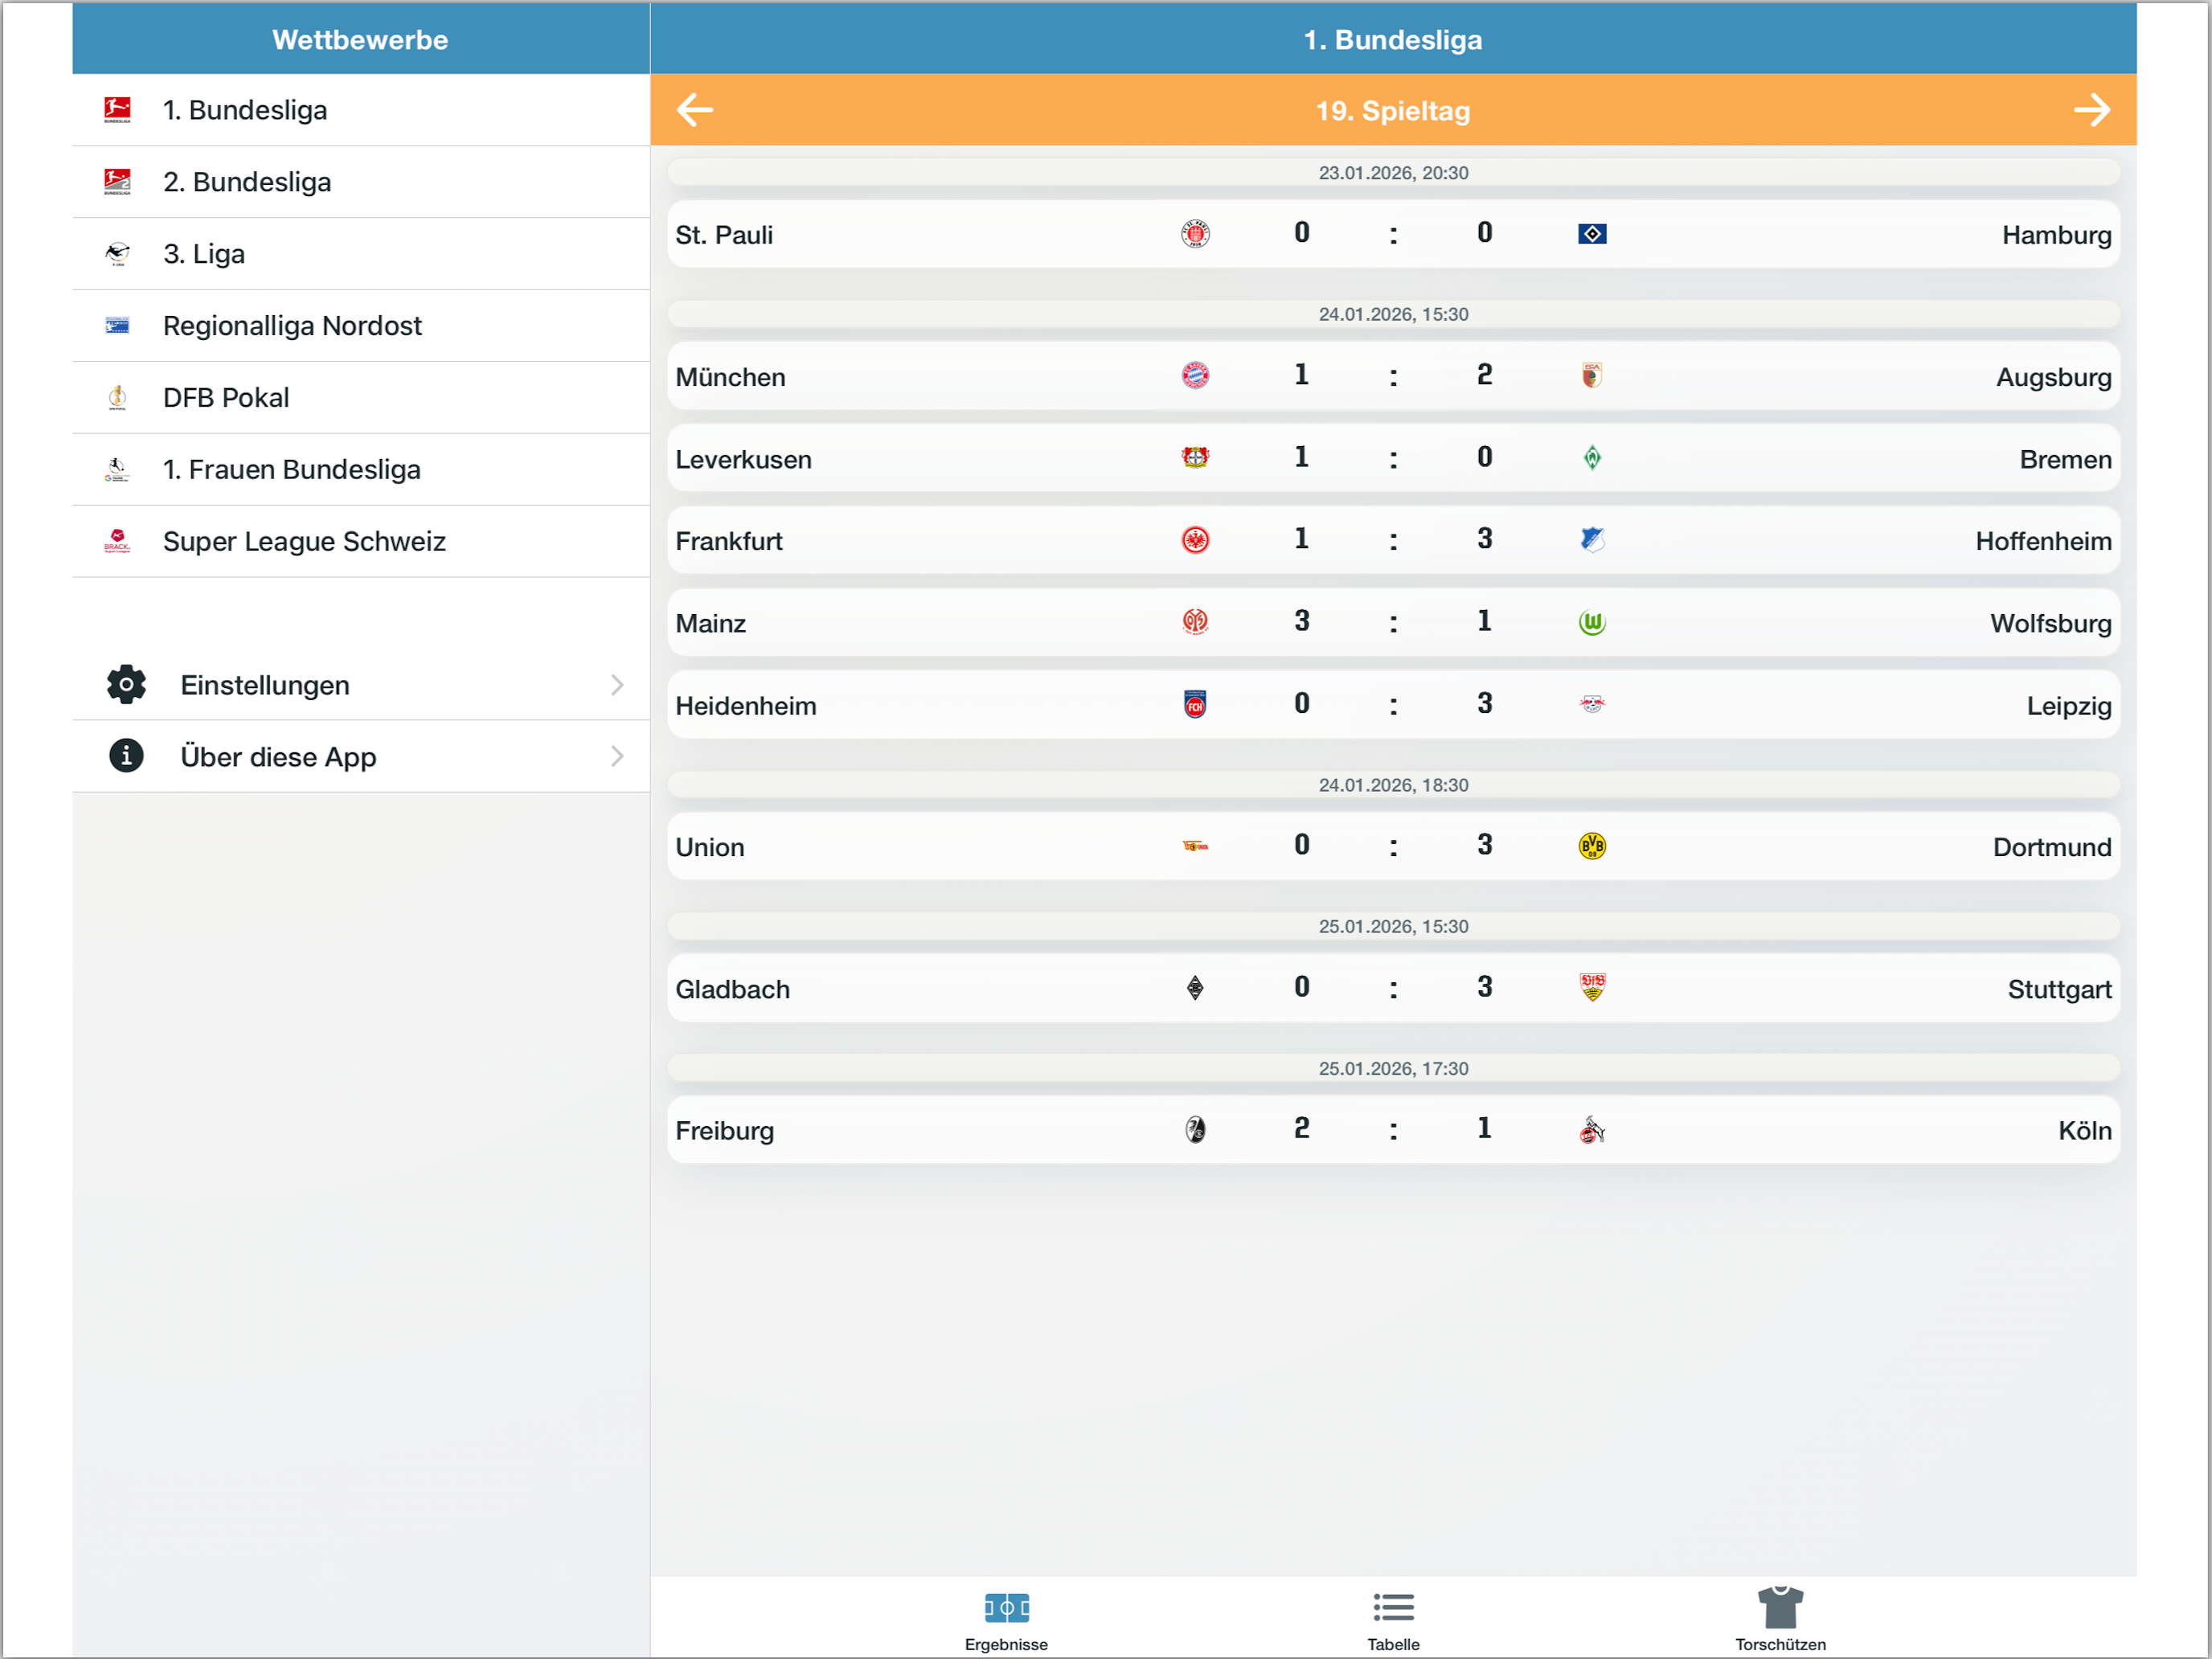Expand Einstellungen via its chevron
The height and width of the screenshot is (1659, 2212).
coord(617,685)
